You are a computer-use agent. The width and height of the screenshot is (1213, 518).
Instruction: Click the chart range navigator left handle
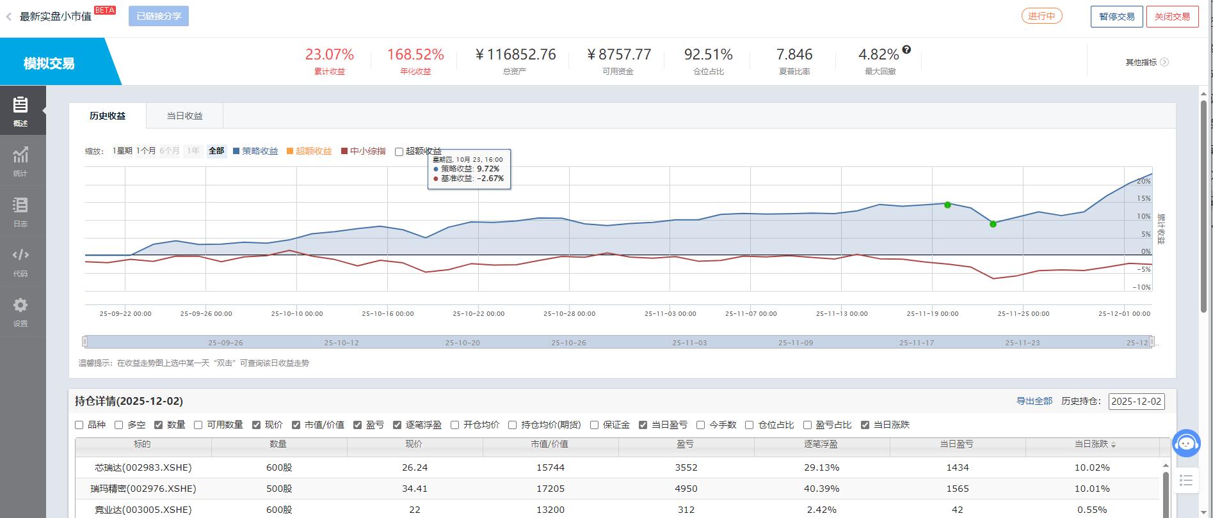point(84,342)
